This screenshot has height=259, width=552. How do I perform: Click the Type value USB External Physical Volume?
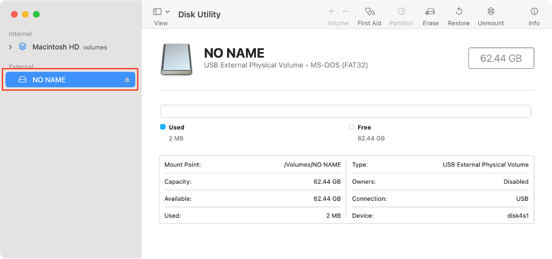[486, 164]
